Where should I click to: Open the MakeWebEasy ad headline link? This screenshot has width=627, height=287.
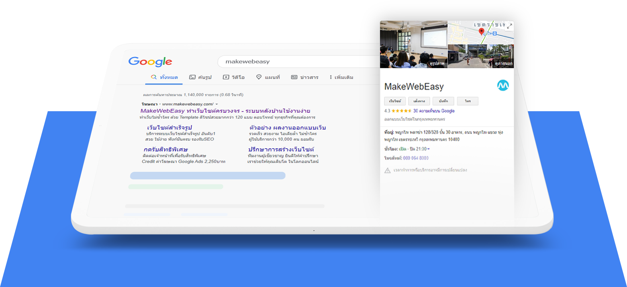(x=225, y=111)
